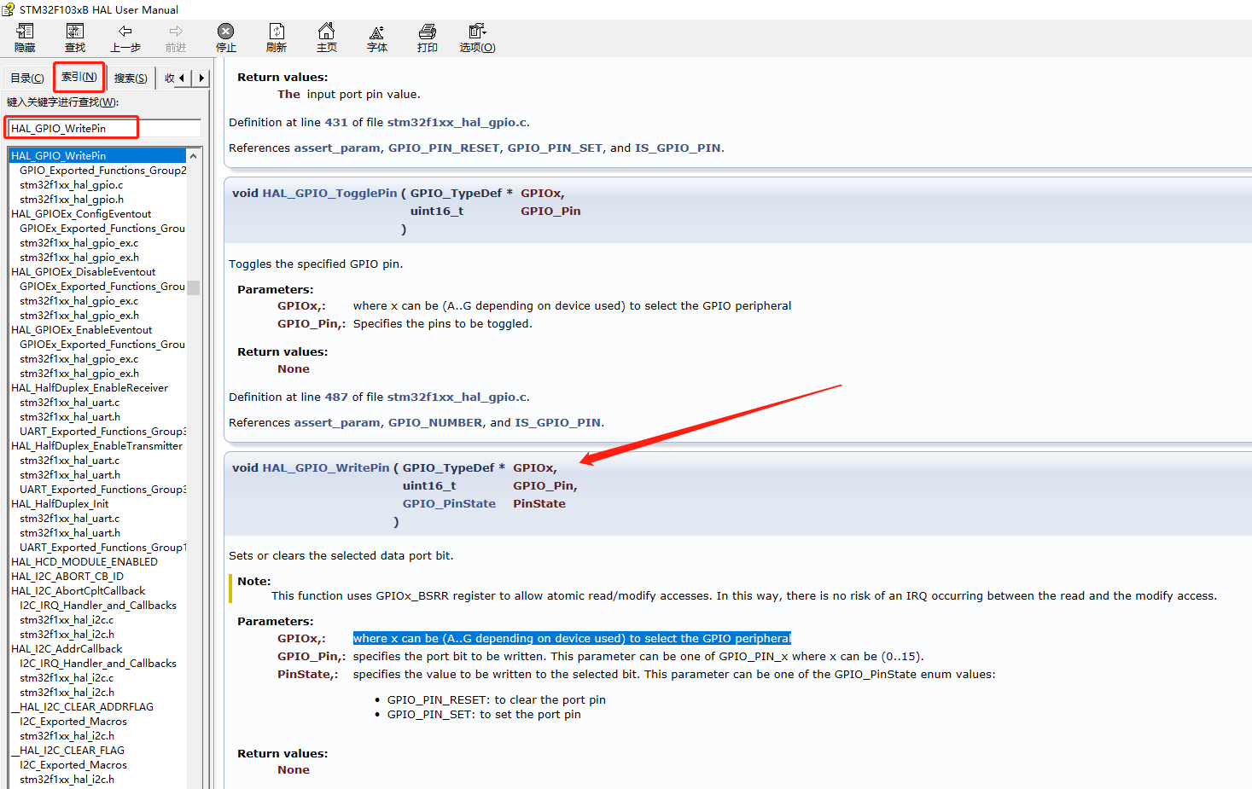
Task: Select HAL_HalfDuplex_EnableReceiver index entry
Action: click(90, 387)
